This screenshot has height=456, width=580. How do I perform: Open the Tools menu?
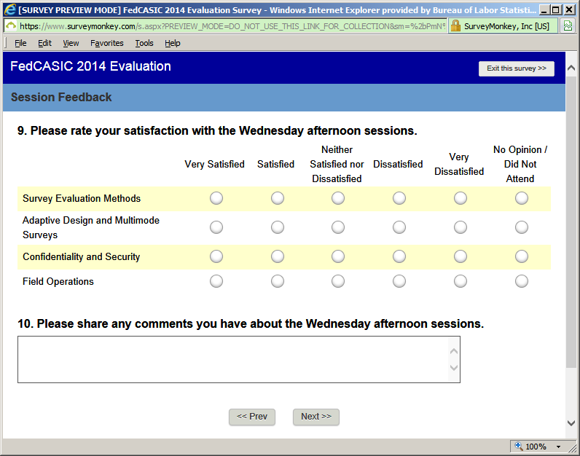click(144, 43)
